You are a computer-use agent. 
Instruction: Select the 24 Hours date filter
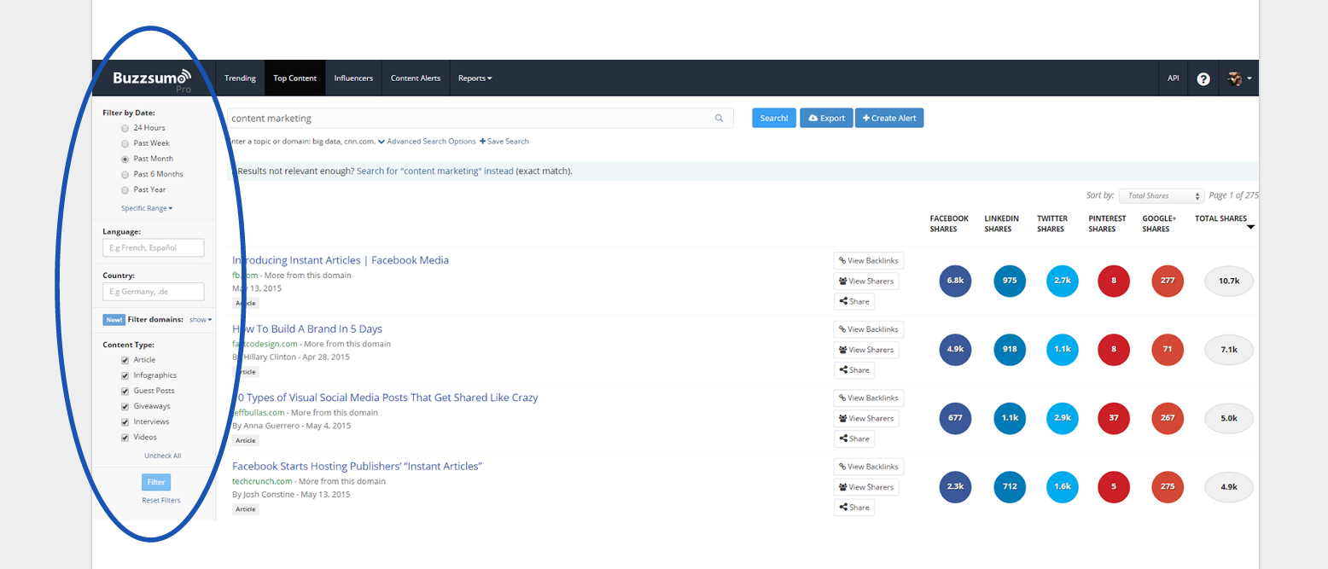point(125,128)
